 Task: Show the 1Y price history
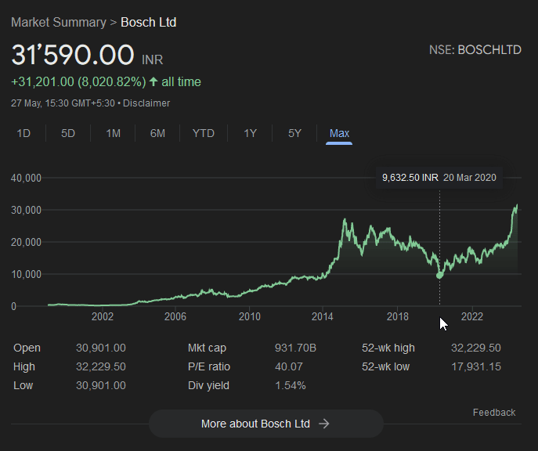point(250,133)
